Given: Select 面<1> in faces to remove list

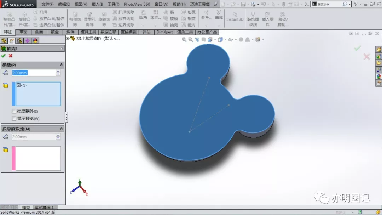Looking at the screenshot, I should coord(22,85).
